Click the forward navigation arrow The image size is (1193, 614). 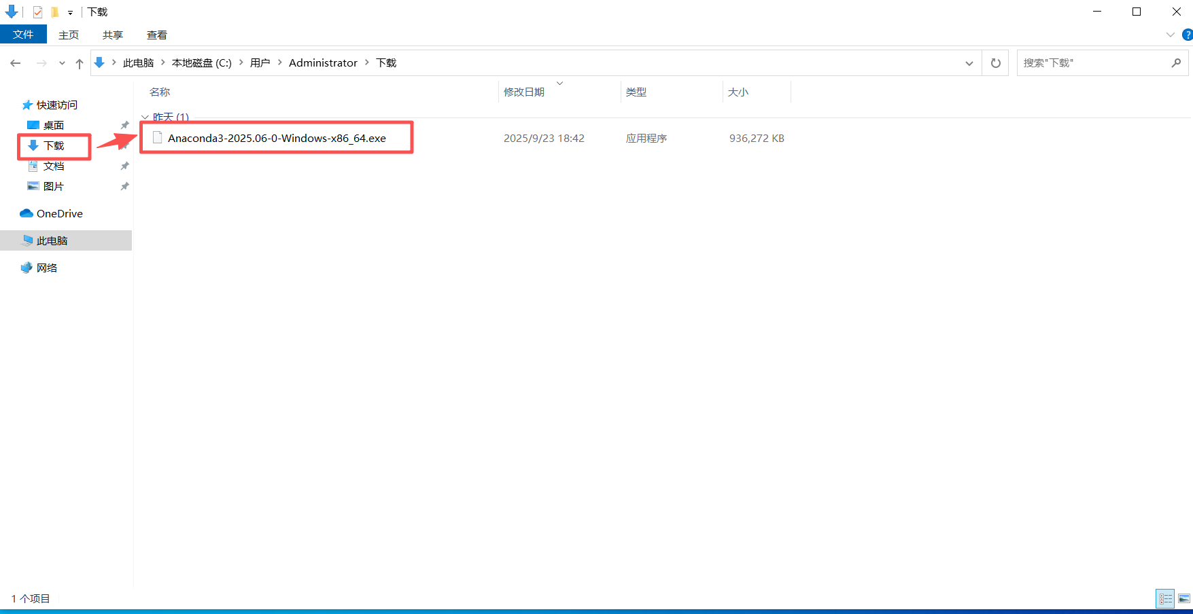click(41, 63)
